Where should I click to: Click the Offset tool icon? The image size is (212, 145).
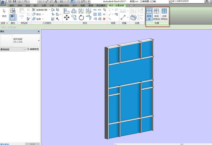(74, 11)
